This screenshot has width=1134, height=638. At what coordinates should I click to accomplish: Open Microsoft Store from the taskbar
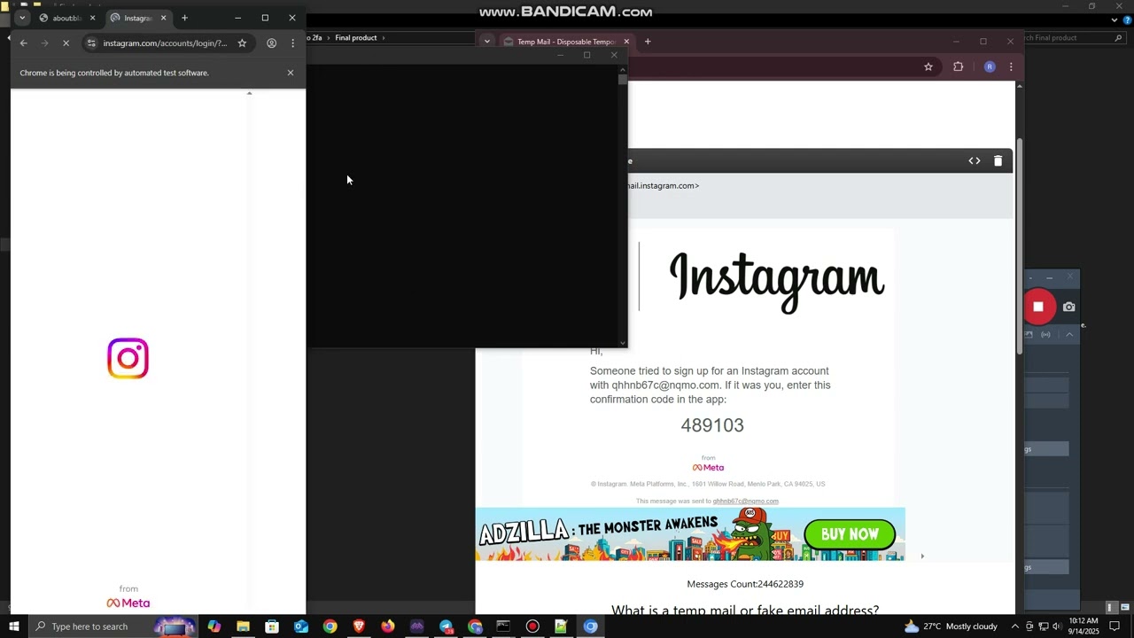point(272,626)
